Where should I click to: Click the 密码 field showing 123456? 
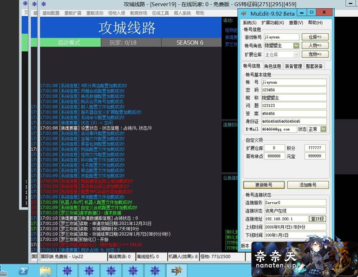coord(294,90)
